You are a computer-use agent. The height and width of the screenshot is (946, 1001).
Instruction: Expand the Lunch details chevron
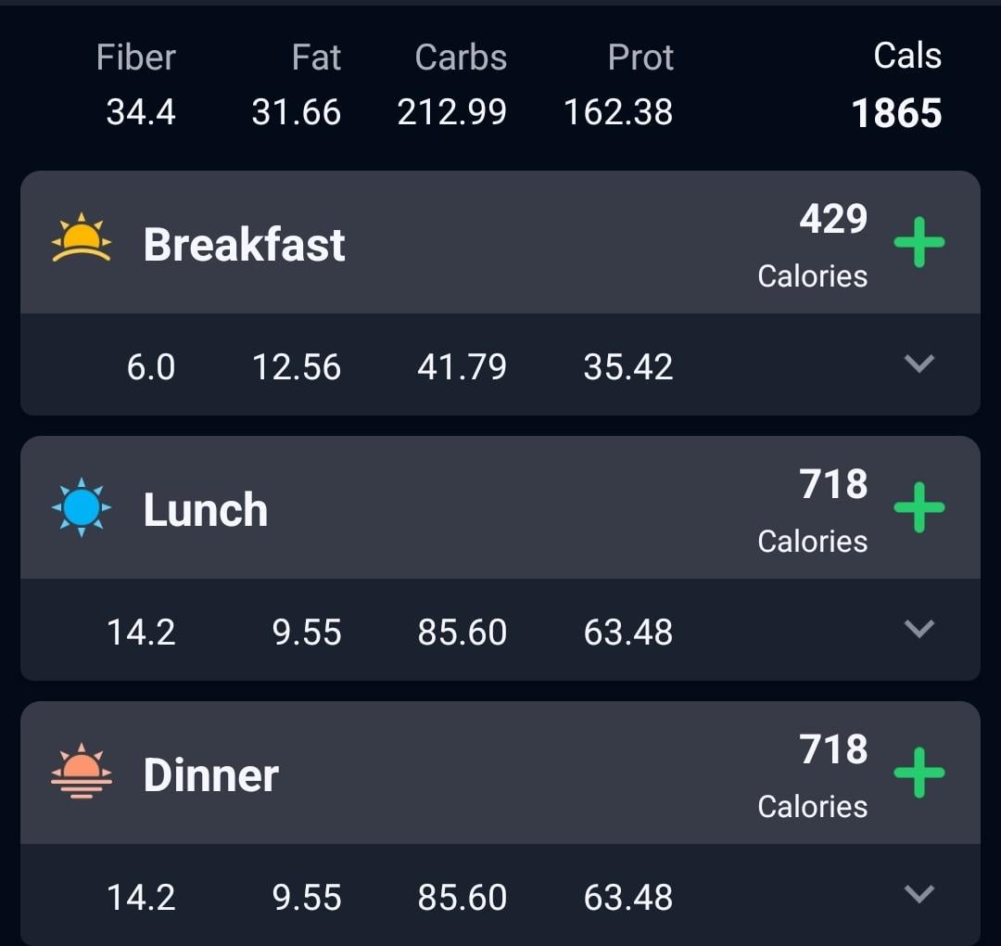(x=919, y=629)
